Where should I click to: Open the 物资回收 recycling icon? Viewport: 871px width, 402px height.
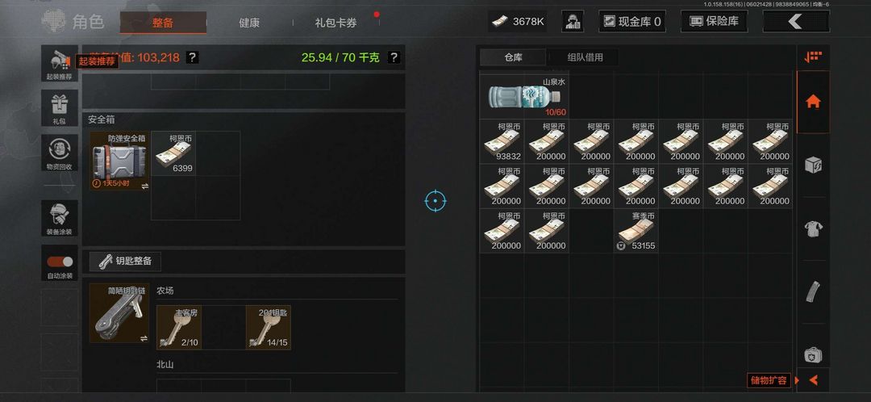point(60,153)
